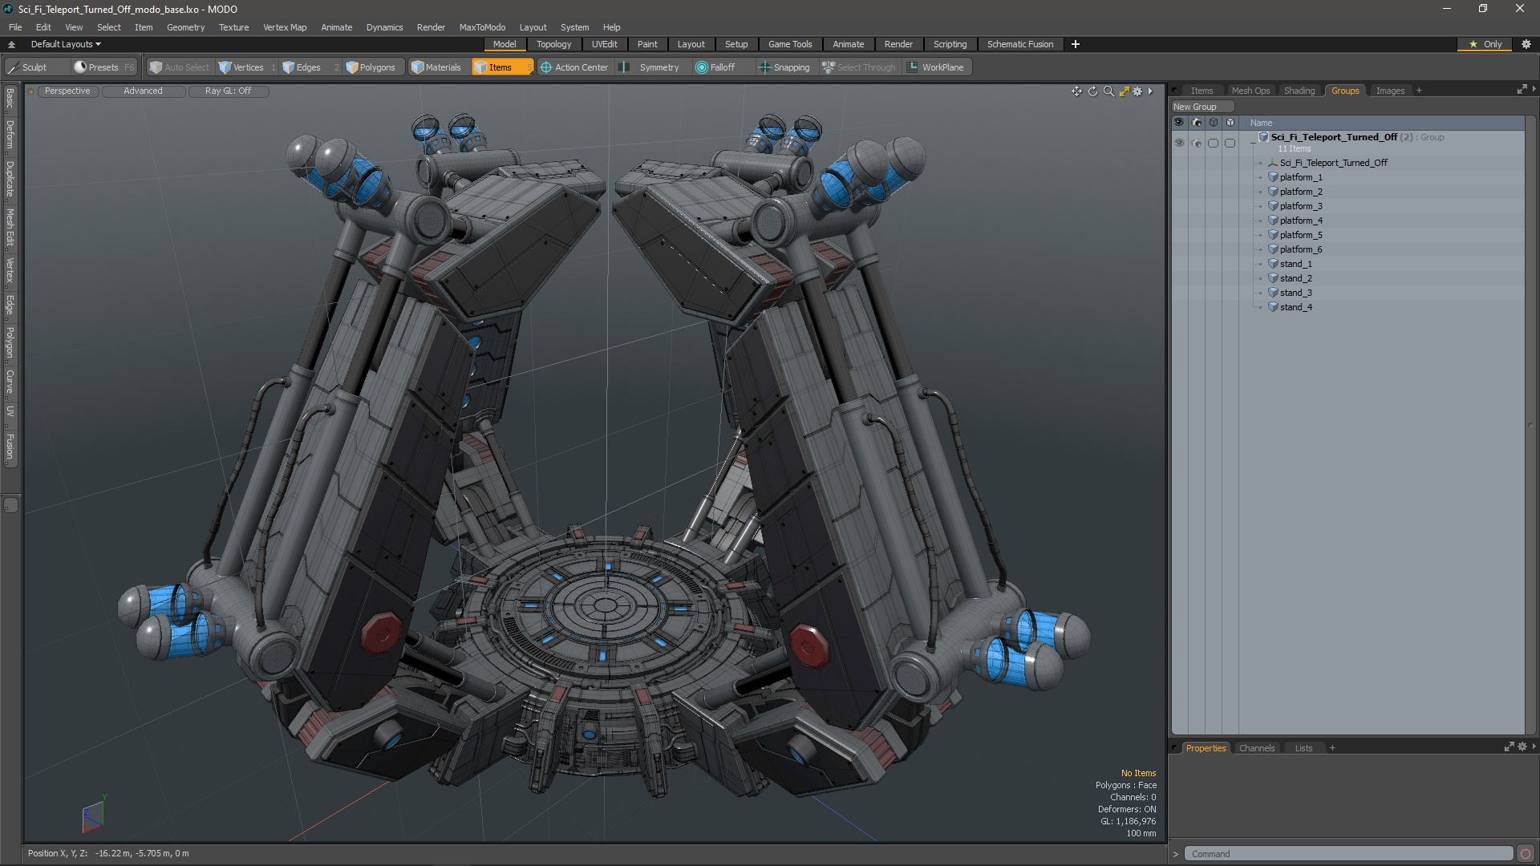Image resolution: width=1540 pixels, height=866 pixels.
Task: Select platform_3 in the group list
Action: click(1300, 206)
